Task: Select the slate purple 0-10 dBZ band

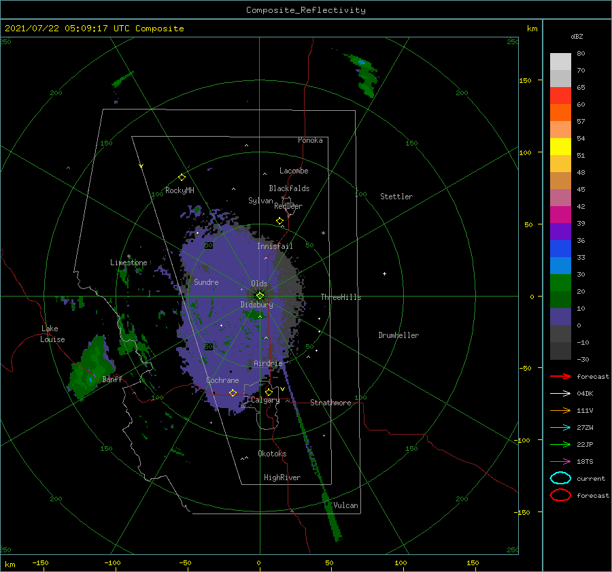Action: coord(560,317)
